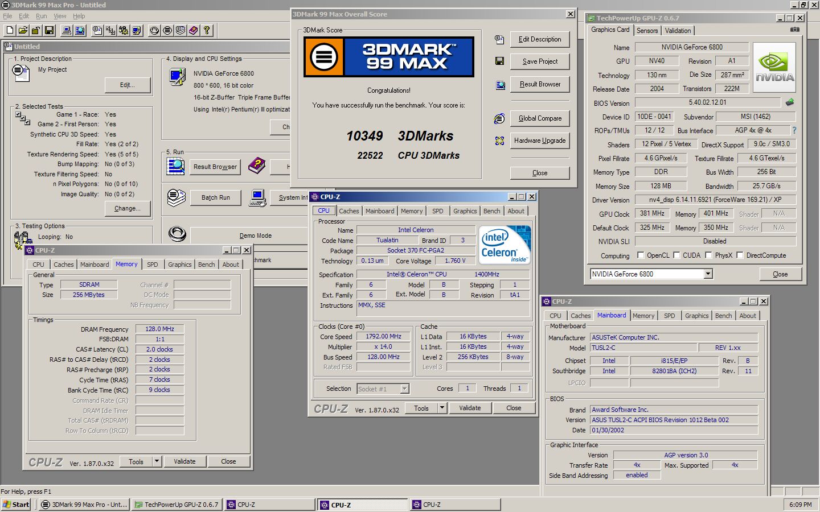Click the GPU-Z screenshot camera icon
The height and width of the screenshot is (512, 820).
click(795, 30)
